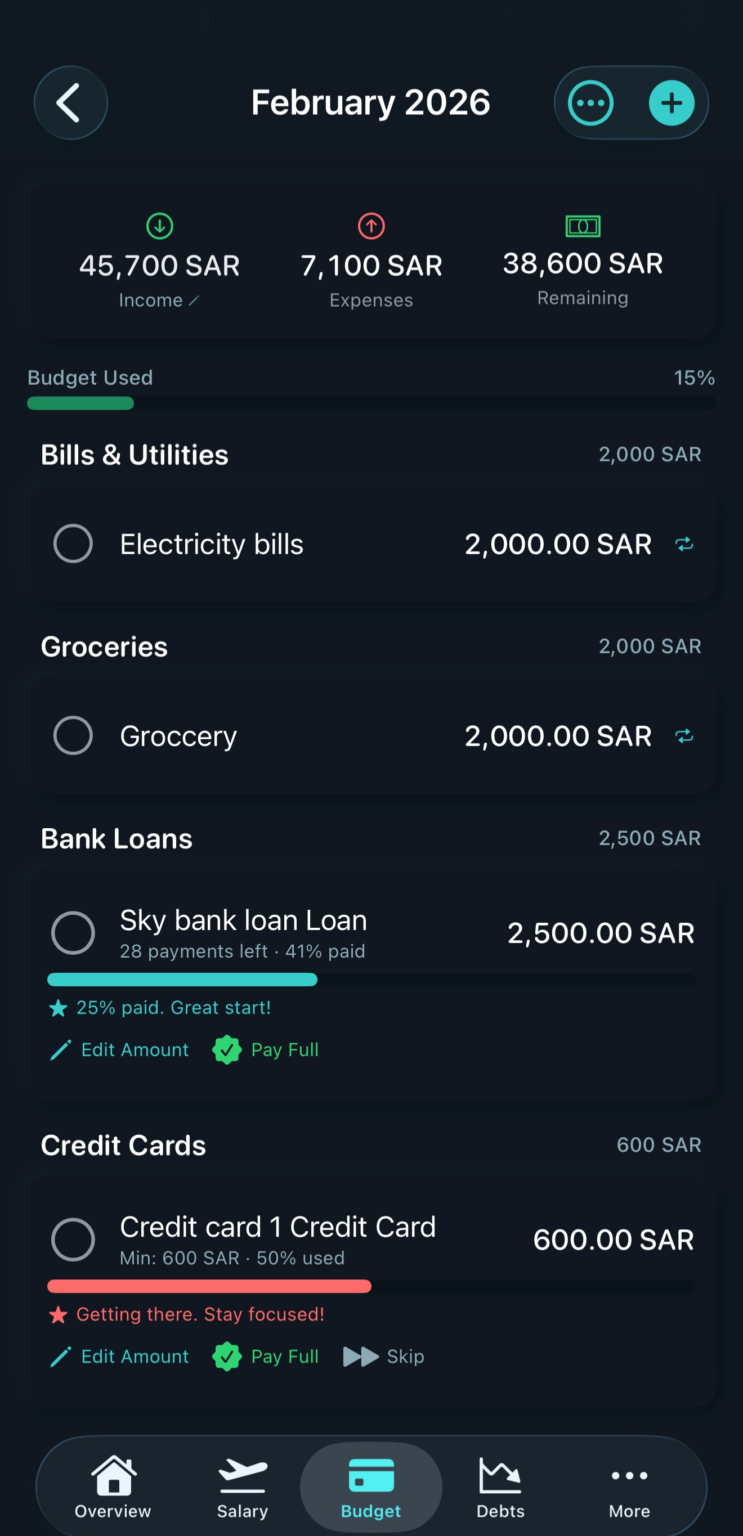Tap the green Pay Full badge for Sky bank loan
743x1536 pixels.
(x=227, y=1049)
